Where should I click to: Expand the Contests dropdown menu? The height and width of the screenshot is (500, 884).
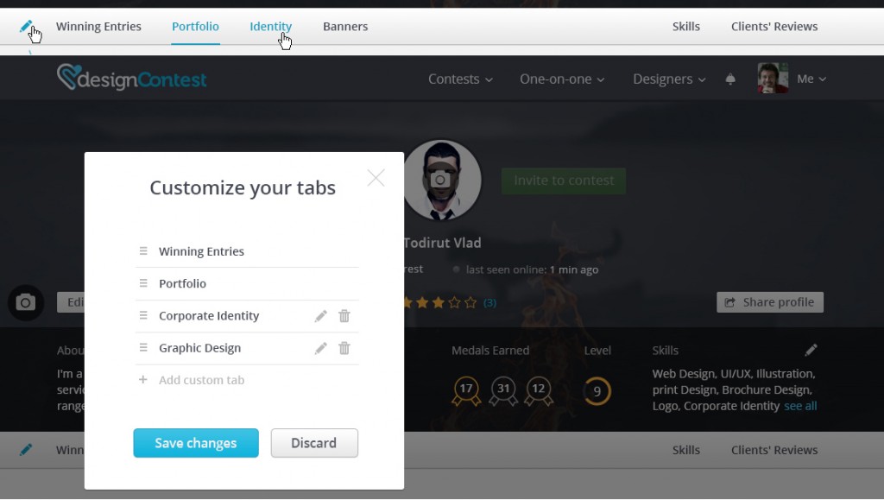(x=460, y=79)
